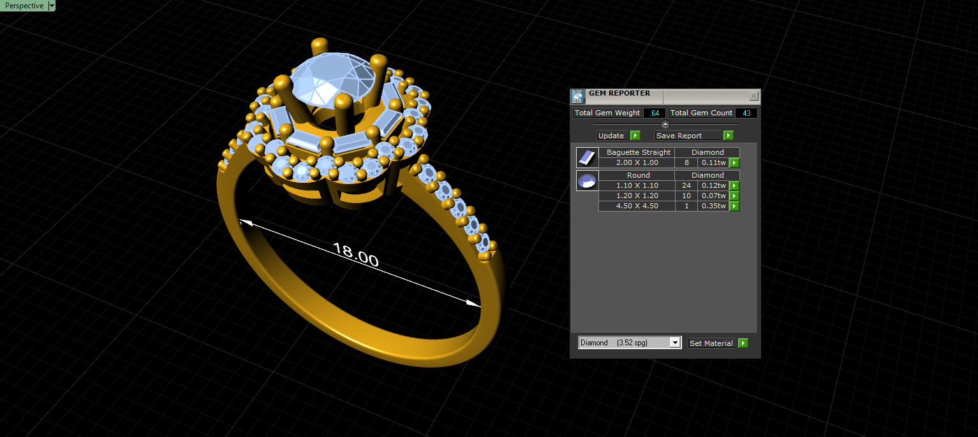Collapse panel using the round divider arrow

[665, 124]
